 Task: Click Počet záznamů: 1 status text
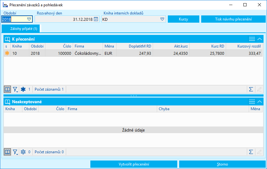49,89
